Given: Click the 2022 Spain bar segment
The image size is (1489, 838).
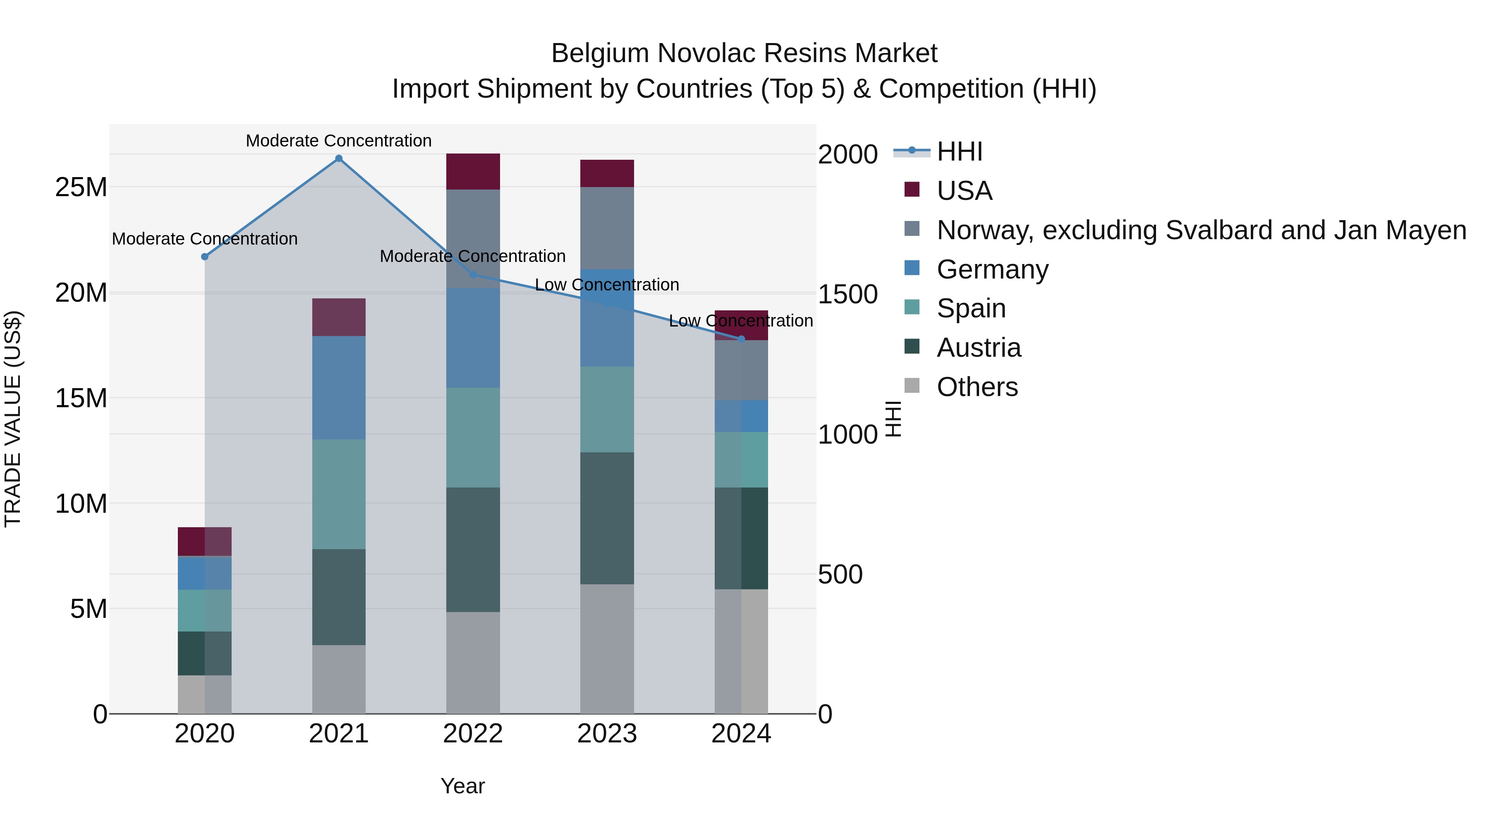Looking at the screenshot, I should click(473, 438).
